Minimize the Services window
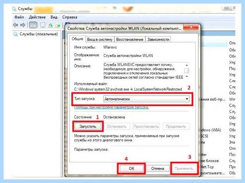The height and width of the screenshot is (183, 245). (x=227, y=8)
